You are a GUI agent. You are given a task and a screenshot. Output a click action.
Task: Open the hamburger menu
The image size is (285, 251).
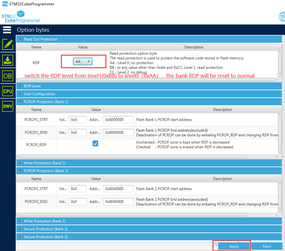[x=7, y=30]
